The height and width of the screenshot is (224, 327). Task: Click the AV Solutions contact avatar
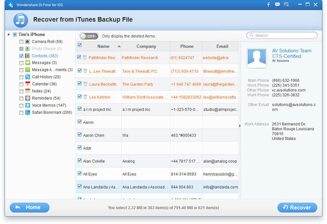click(x=256, y=58)
